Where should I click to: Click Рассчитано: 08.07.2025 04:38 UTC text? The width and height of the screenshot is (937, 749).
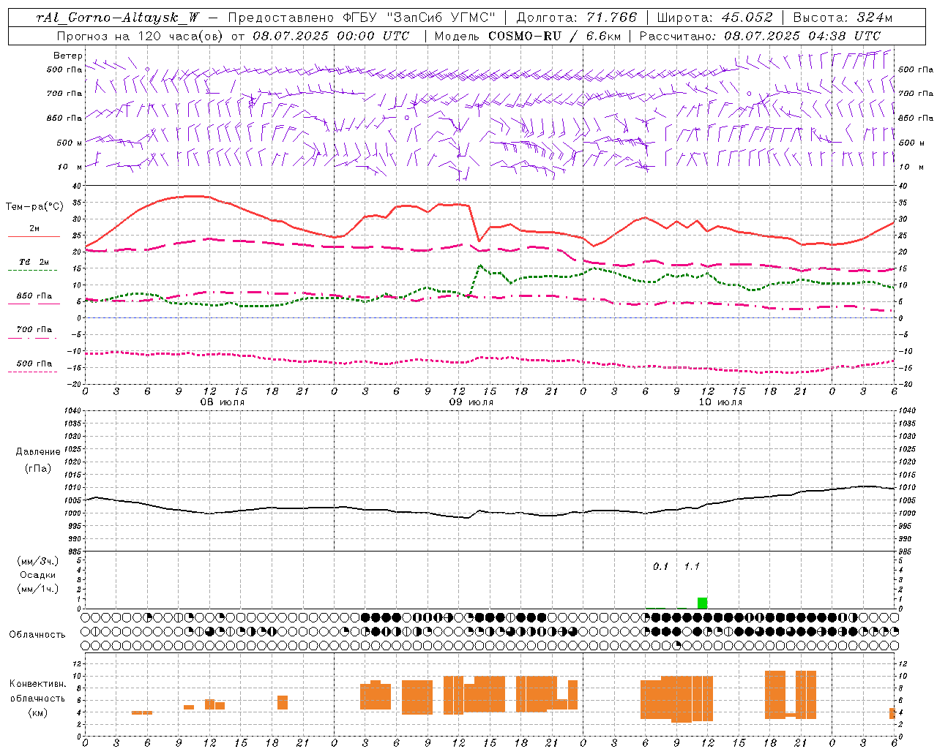coord(760,36)
